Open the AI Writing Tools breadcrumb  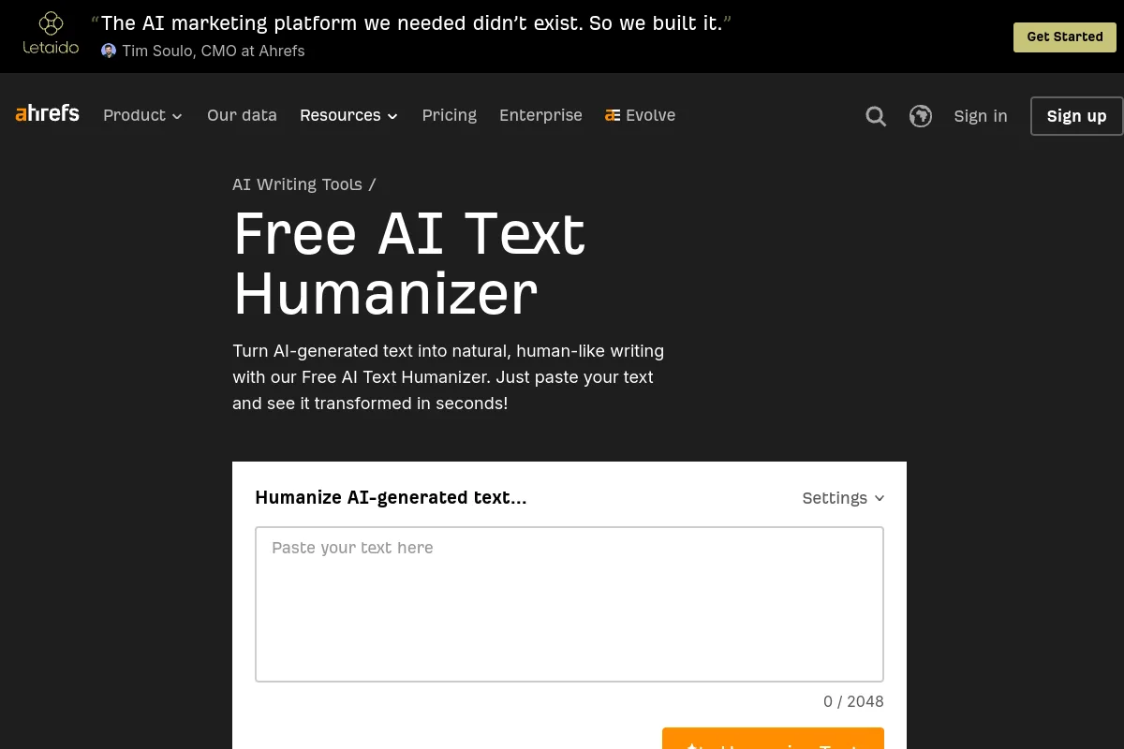[297, 184]
